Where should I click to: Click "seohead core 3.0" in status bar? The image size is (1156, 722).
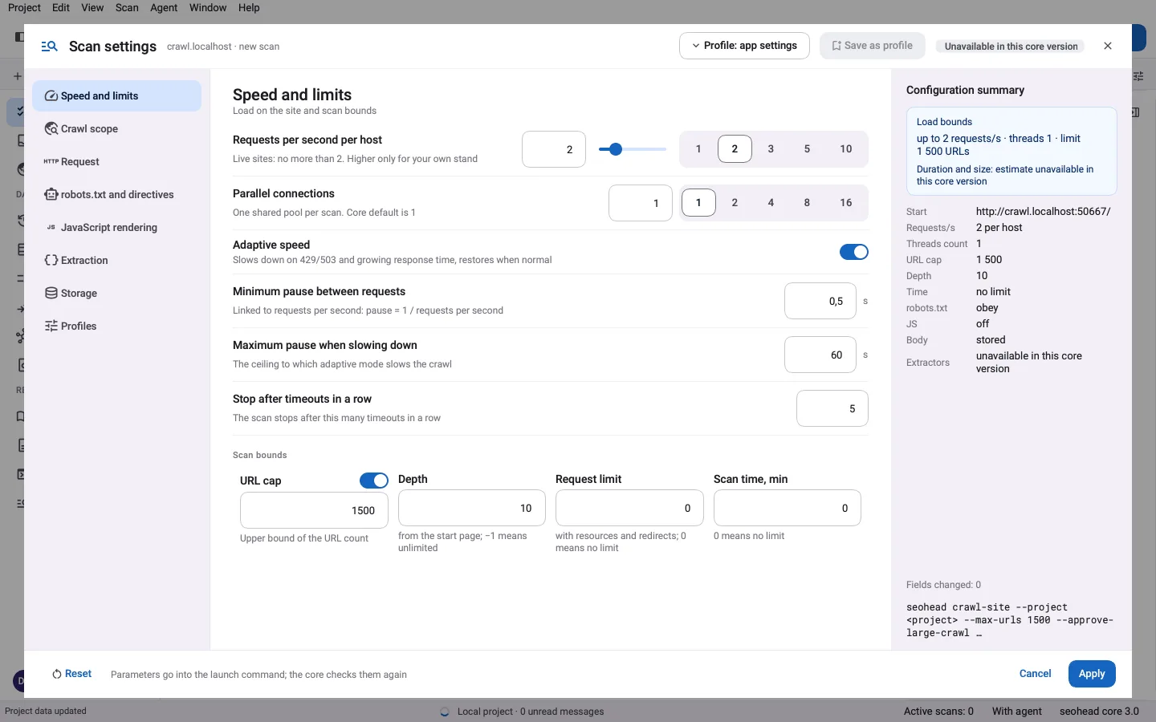click(1099, 712)
